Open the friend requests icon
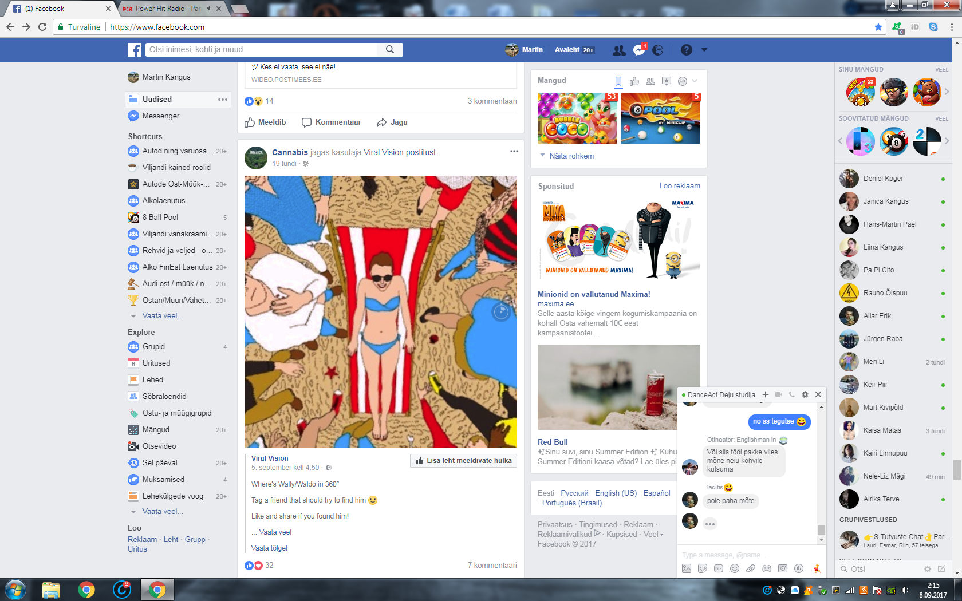Image resolution: width=962 pixels, height=601 pixels. [619, 50]
